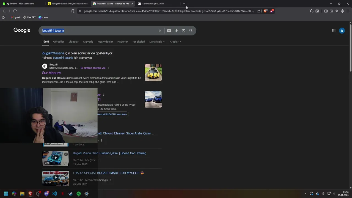Image resolution: width=352 pixels, height=198 pixels.
Task: Open 'I HAD A SPECIAL BUGATTI MADE' video
Action: 108,173
